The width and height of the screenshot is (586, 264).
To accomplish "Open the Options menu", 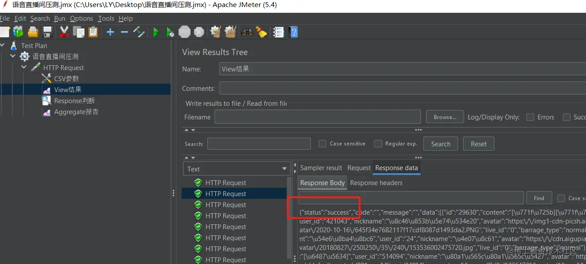I will [82, 19].
